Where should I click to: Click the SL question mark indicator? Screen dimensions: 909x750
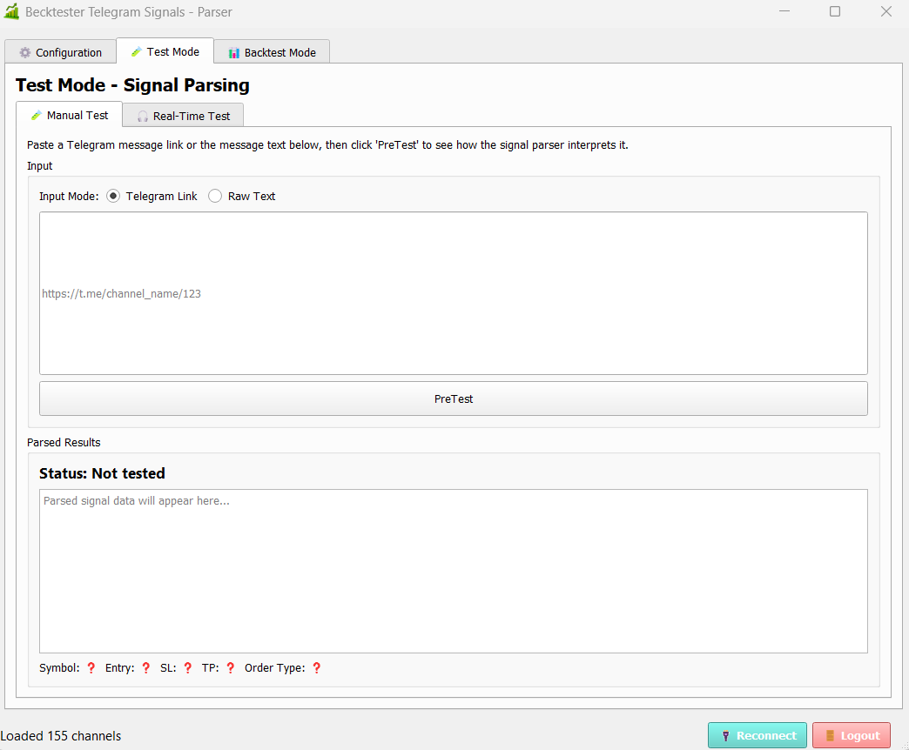tap(188, 667)
